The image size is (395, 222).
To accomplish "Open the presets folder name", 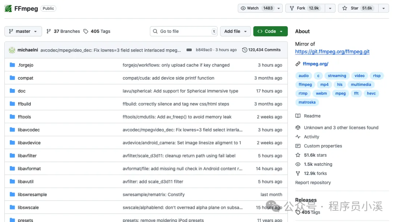I will point(25,220).
